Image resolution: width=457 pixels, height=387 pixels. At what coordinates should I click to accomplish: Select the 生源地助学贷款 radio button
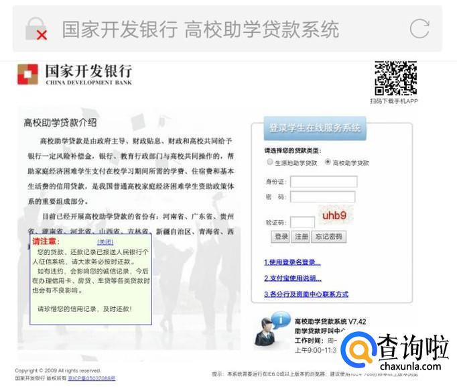point(270,162)
